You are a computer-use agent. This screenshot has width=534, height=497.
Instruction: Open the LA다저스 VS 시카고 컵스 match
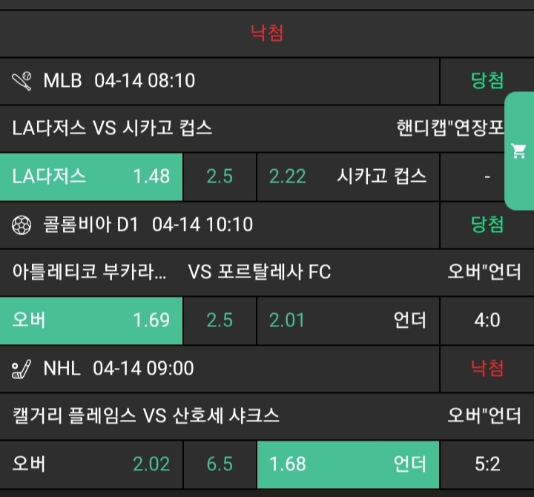113,128
